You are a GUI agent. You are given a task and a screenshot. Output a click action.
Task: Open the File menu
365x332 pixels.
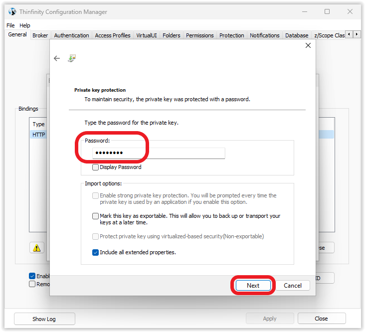[10, 25]
